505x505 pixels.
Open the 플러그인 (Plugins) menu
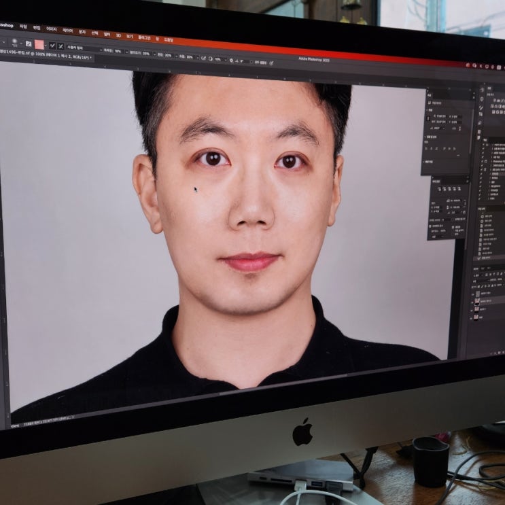point(144,37)
